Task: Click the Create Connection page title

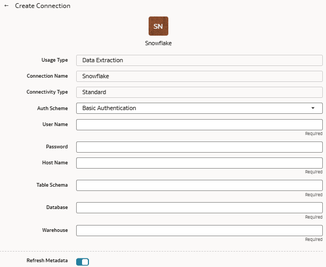Action: [43, 6]
